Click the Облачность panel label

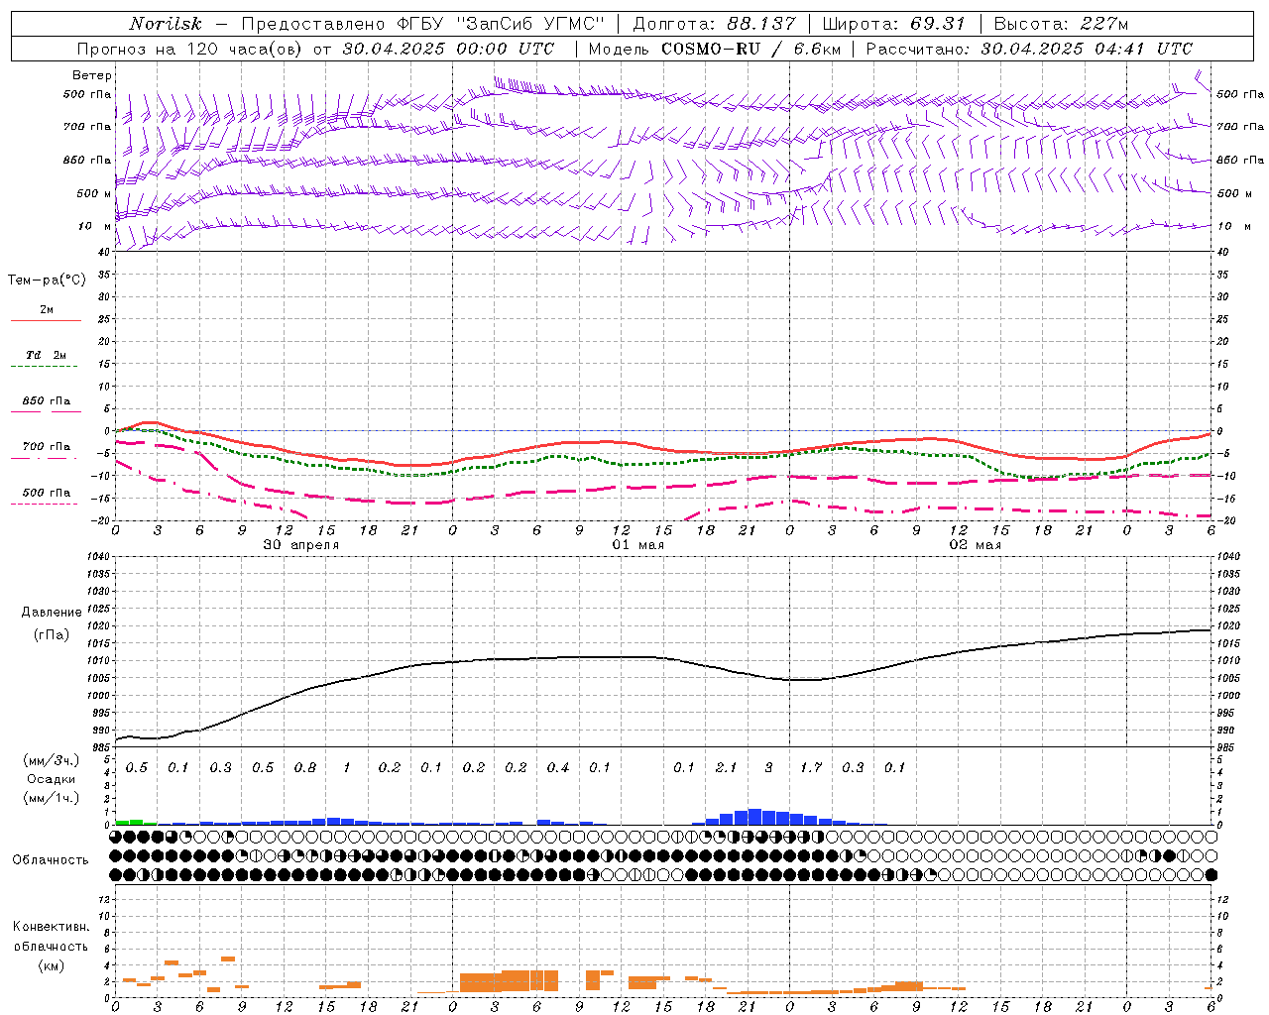51,860
